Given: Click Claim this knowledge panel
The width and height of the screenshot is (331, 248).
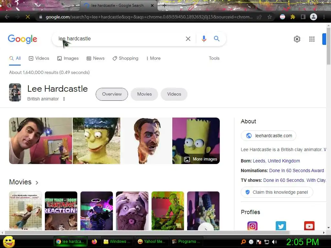Looking at the screenshot, I should coord(277,192).
